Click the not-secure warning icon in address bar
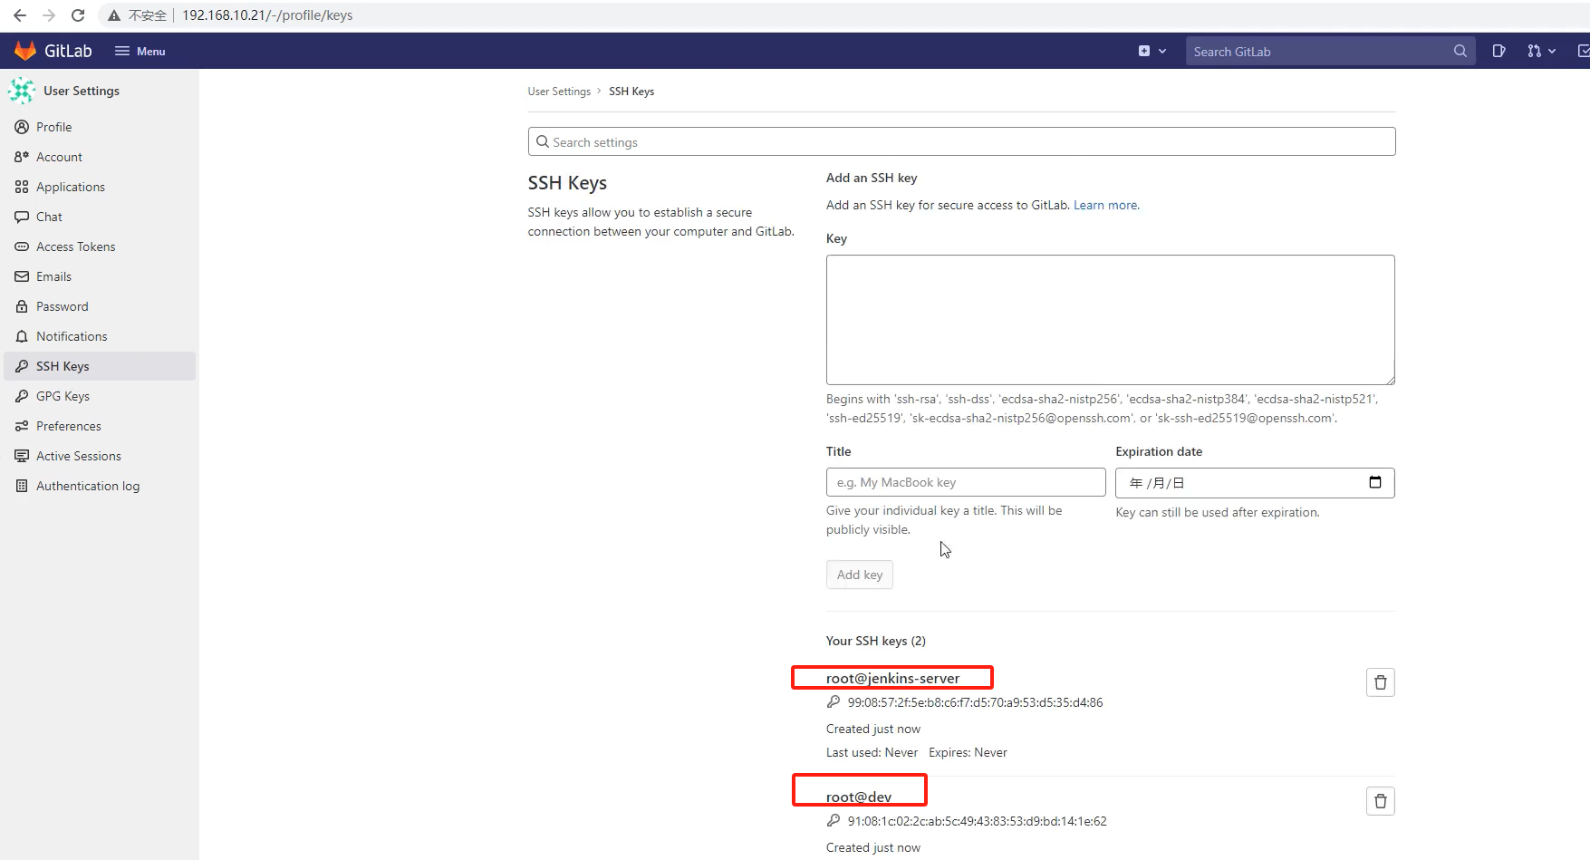Viewport: 1590px width, 860px height. (114, 15)
